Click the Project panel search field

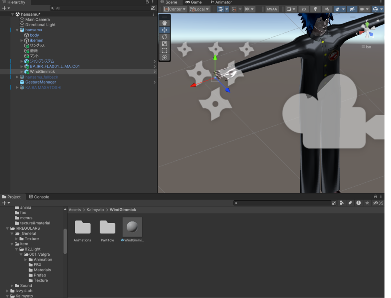coord(283,203)
